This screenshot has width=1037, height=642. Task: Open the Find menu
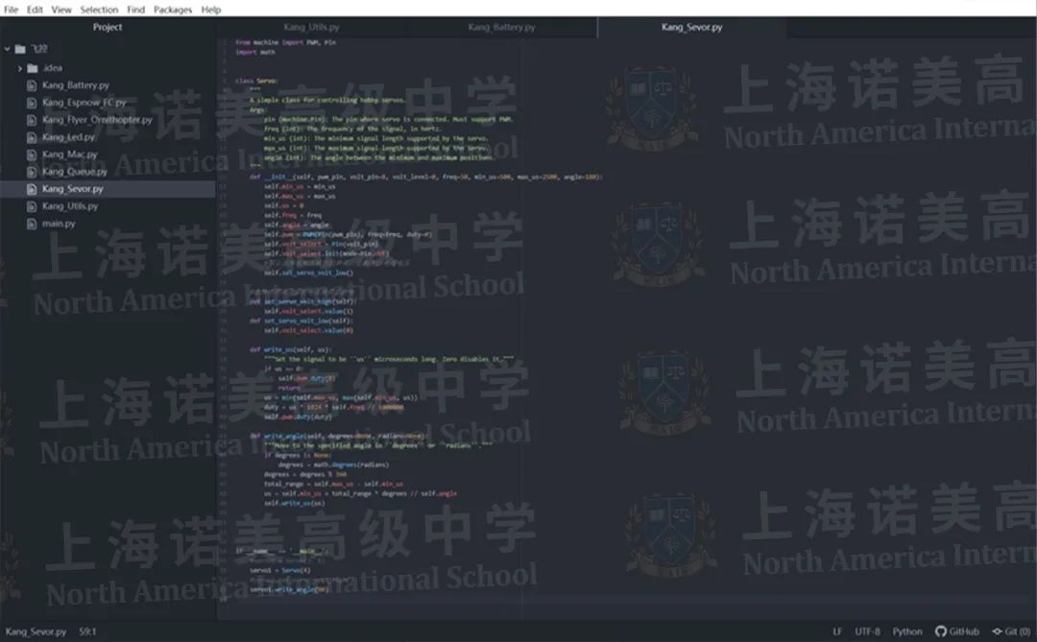pyautogui.click(x=135, y=10)
